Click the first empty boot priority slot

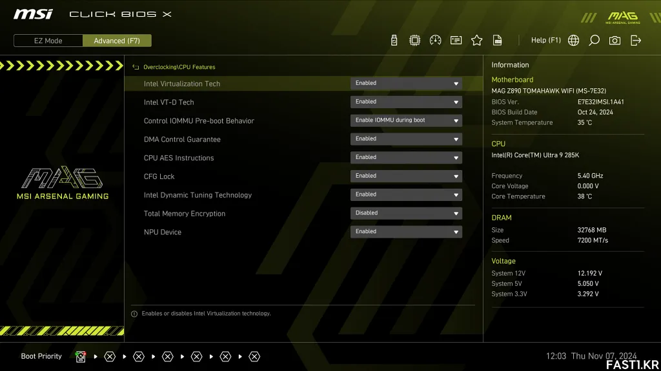point(110,357)
